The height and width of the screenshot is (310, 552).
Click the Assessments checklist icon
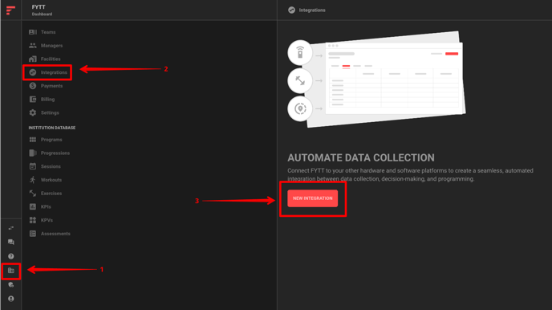point(33,234)
